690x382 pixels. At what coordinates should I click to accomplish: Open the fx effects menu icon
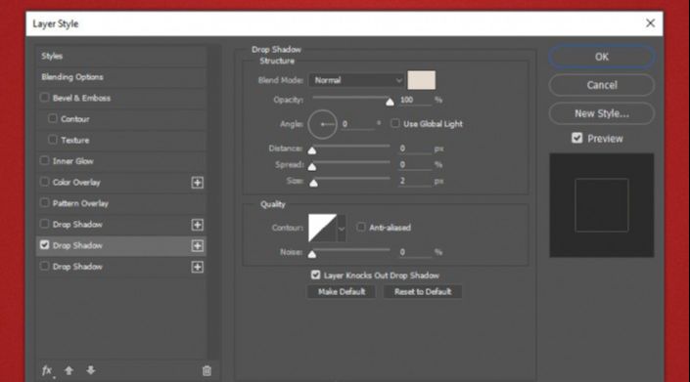(48, 371)
